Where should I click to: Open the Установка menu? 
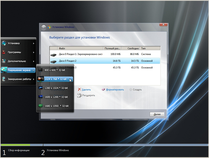point(18,43)
